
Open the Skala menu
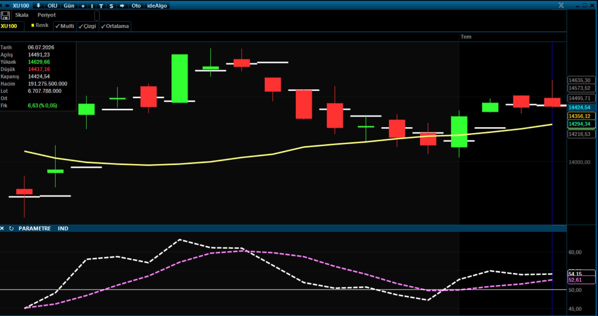point(22,15)
